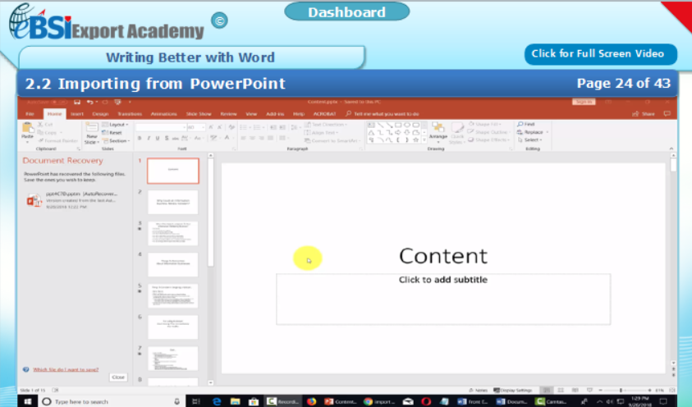This screenshot has height=407, width=692.
Task: Click the Replace command
Action: [x=532, y=132]
